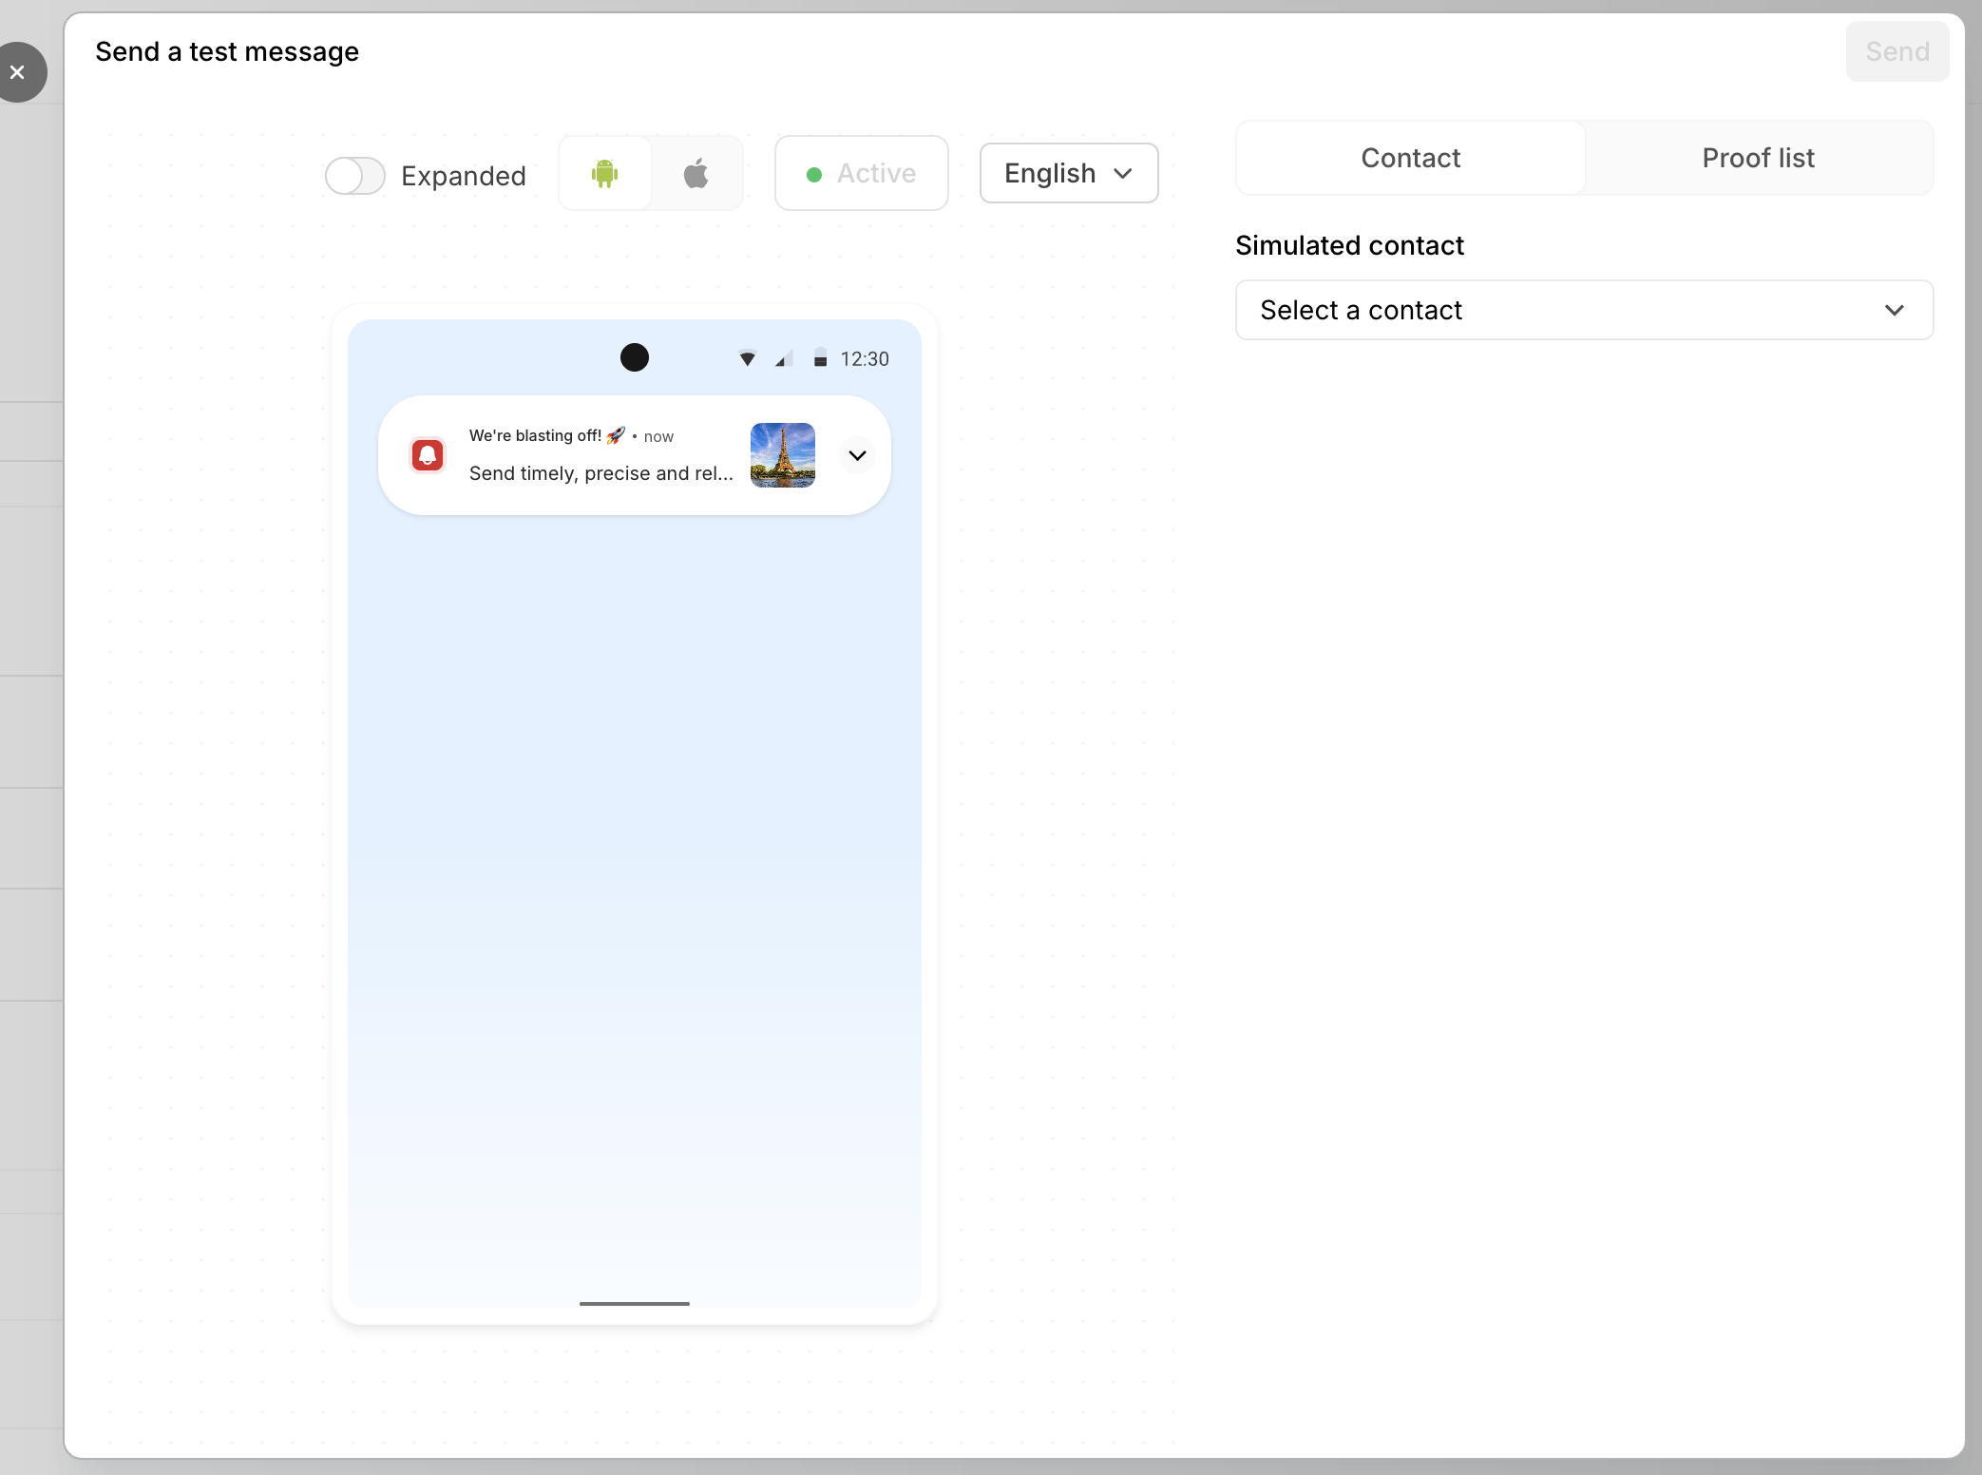Click the Eiffel Tower notification thumbnail
This screenshot has width=1982, height=1475.
[782, 455]
